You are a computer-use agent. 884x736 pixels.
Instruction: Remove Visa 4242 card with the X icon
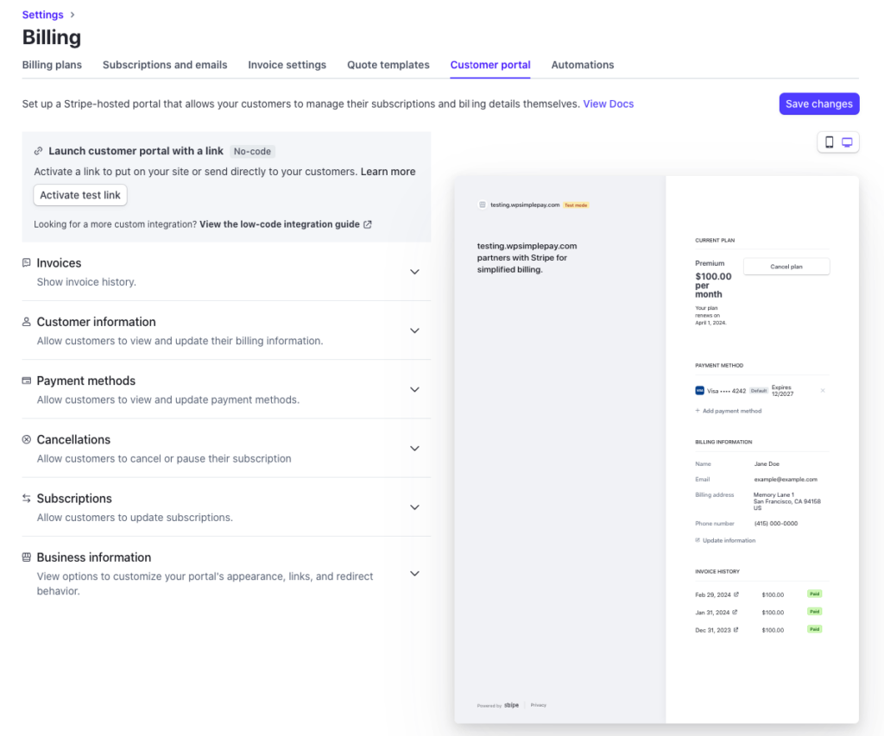click(822, 391)
